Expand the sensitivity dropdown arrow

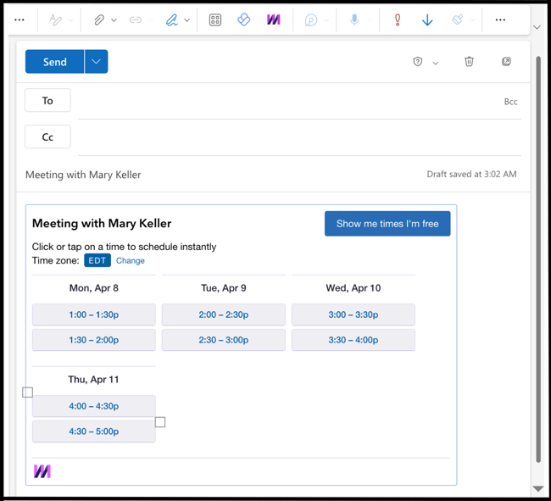[x=436, y=63]
